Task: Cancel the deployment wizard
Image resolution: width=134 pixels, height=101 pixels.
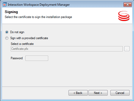Action: click(x=120, y=93)
